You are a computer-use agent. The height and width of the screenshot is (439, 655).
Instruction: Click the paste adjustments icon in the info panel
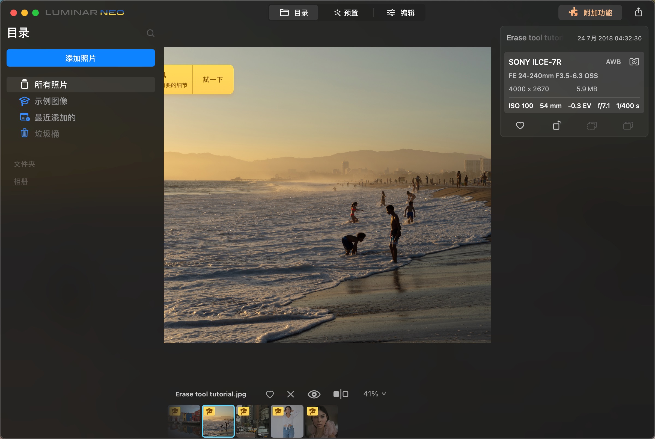click(x=628, y=125)
